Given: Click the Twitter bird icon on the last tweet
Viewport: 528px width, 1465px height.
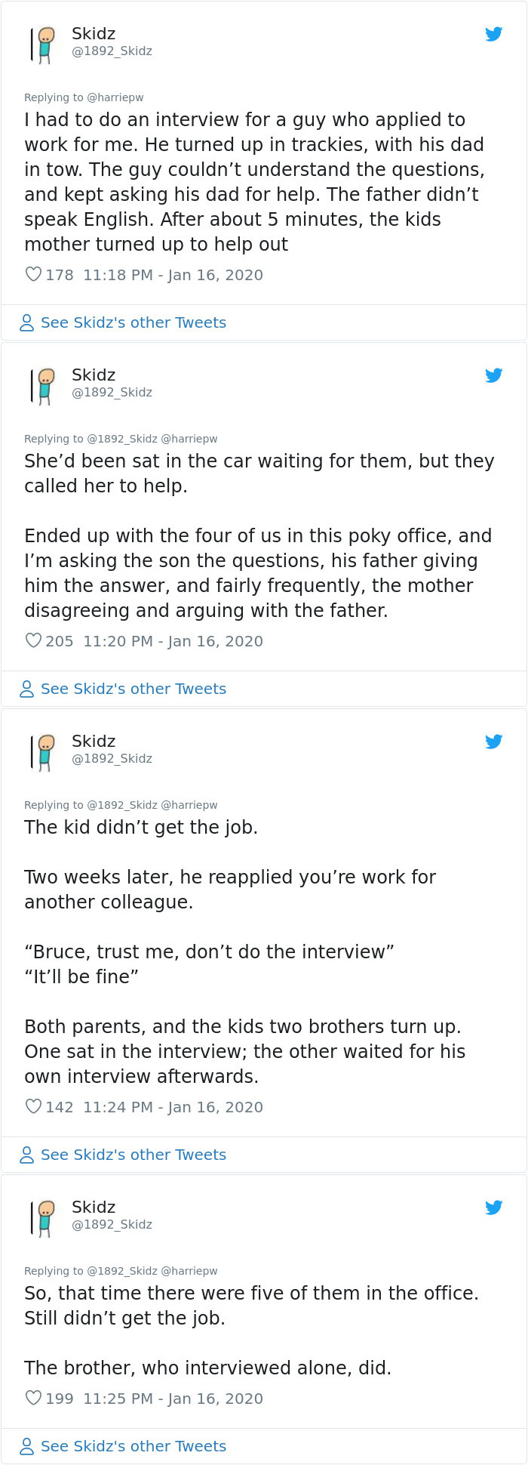Looking at the screenshot, I should pos(494,1207).
